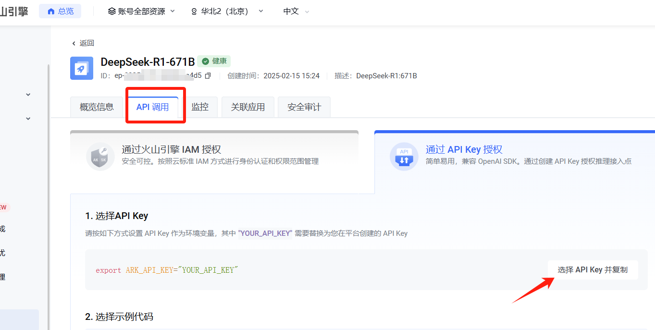
Task: Click the home icon in 总览 button
Action: (x=51, y=11)
